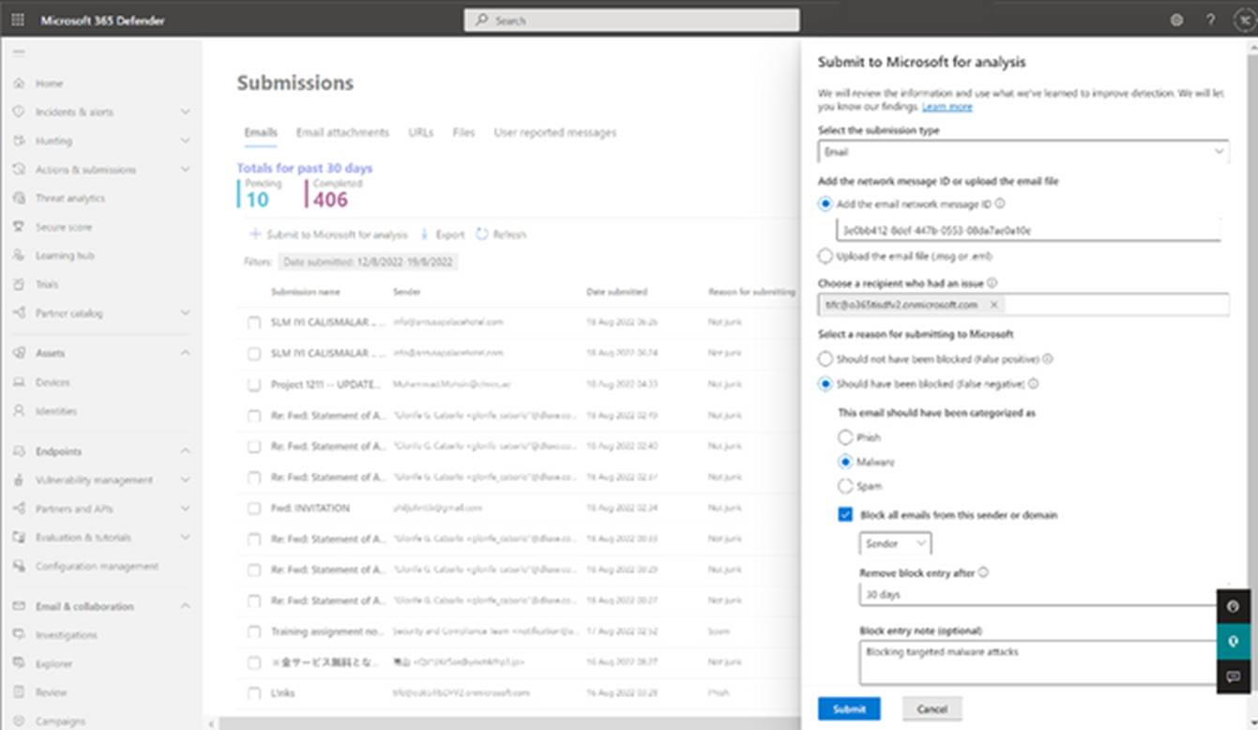
Task: Open Defender settings via the gear icon
Action: (1175, 19)
